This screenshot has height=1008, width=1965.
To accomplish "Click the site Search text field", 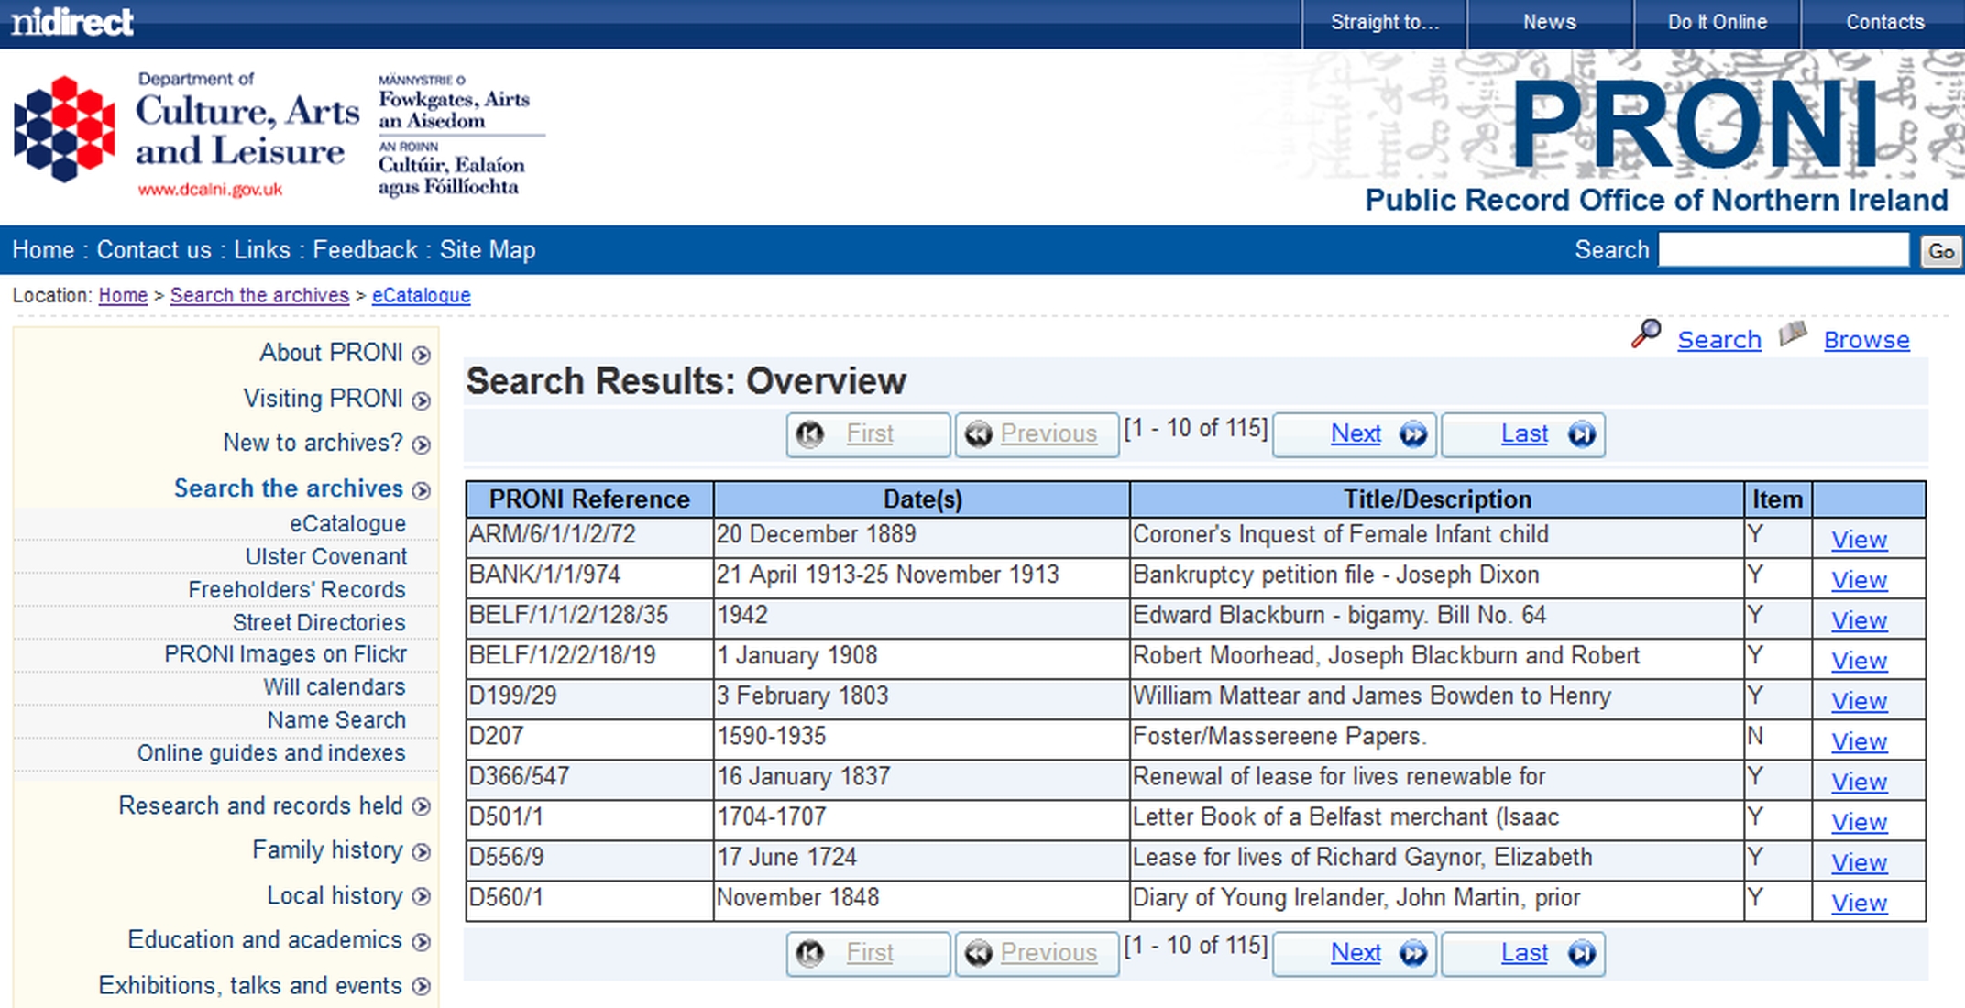I will (x=1784, y=249).
